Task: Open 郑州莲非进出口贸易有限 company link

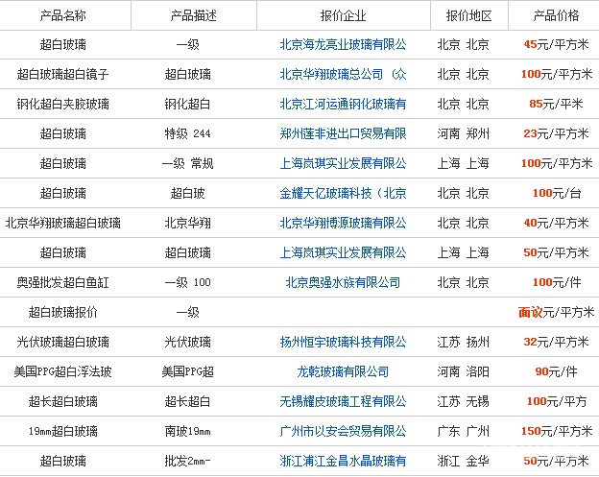Action: 343,133
